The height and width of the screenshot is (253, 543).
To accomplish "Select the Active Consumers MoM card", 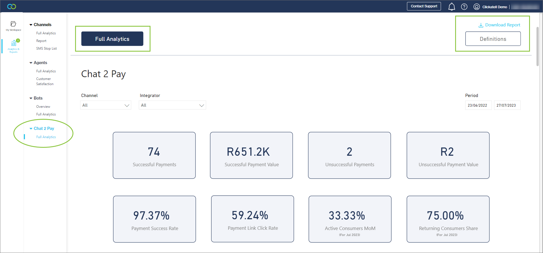I will [350, 219].
